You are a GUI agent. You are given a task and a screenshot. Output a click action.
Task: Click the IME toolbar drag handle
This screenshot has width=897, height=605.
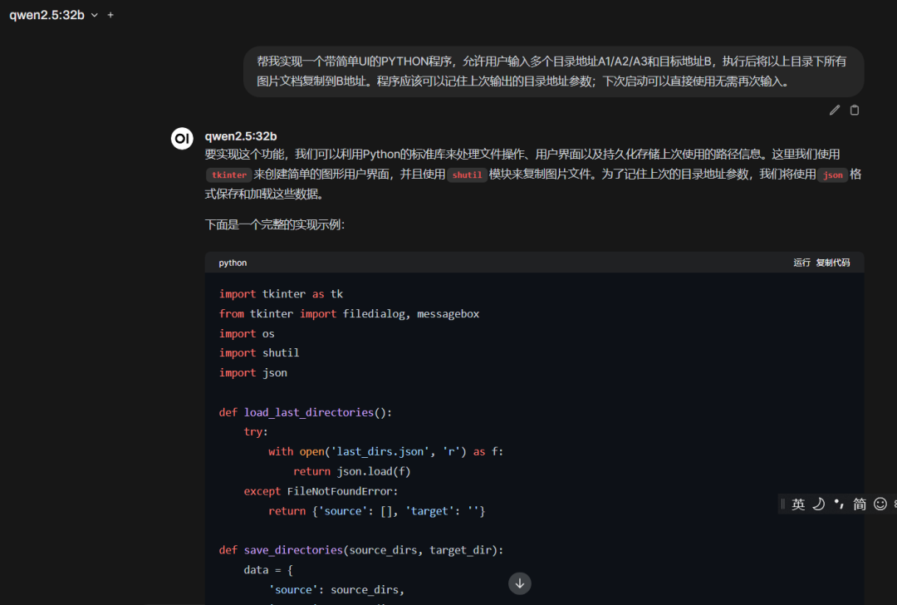coord(783,504)
